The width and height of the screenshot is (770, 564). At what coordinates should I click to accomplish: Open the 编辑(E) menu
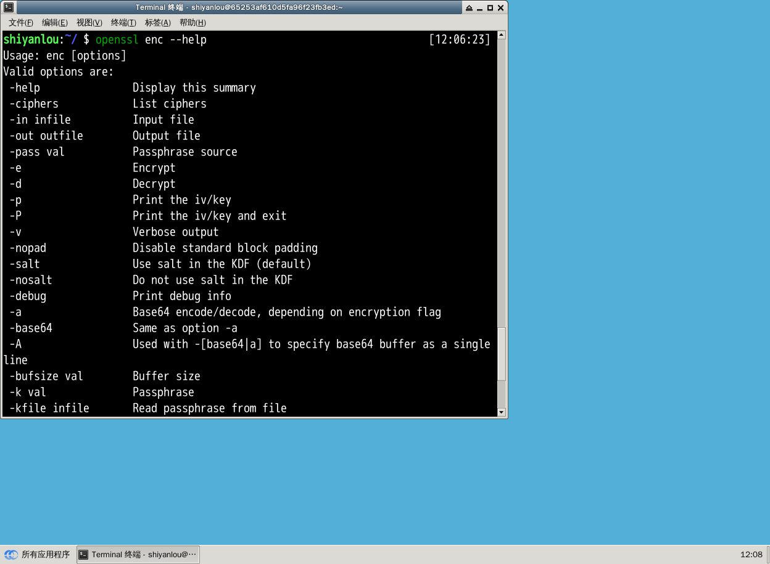(x=54, y=23)
